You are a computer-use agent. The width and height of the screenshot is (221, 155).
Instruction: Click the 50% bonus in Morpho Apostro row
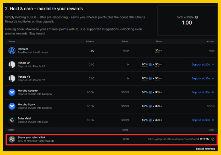point(145,92)
